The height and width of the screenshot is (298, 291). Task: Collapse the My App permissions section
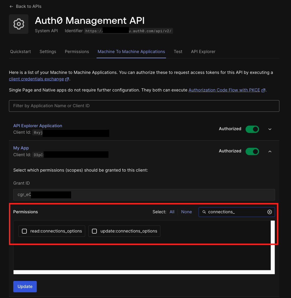[x=270, y=151]
